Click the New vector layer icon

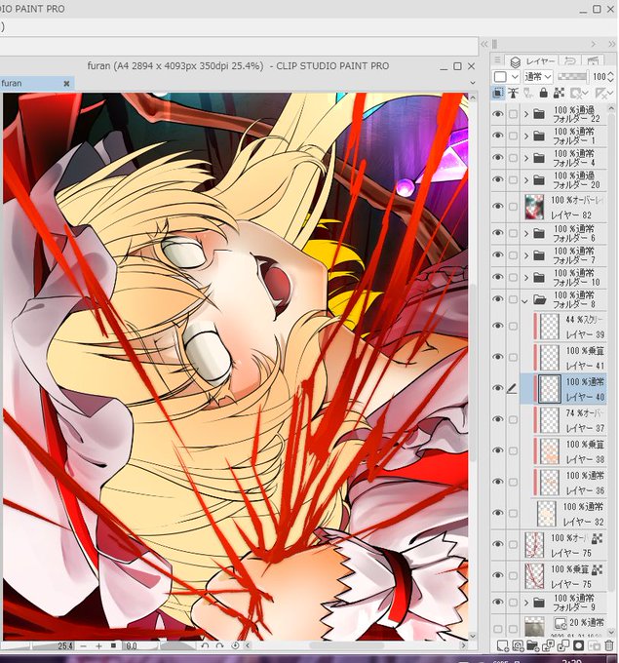[518, 645]
